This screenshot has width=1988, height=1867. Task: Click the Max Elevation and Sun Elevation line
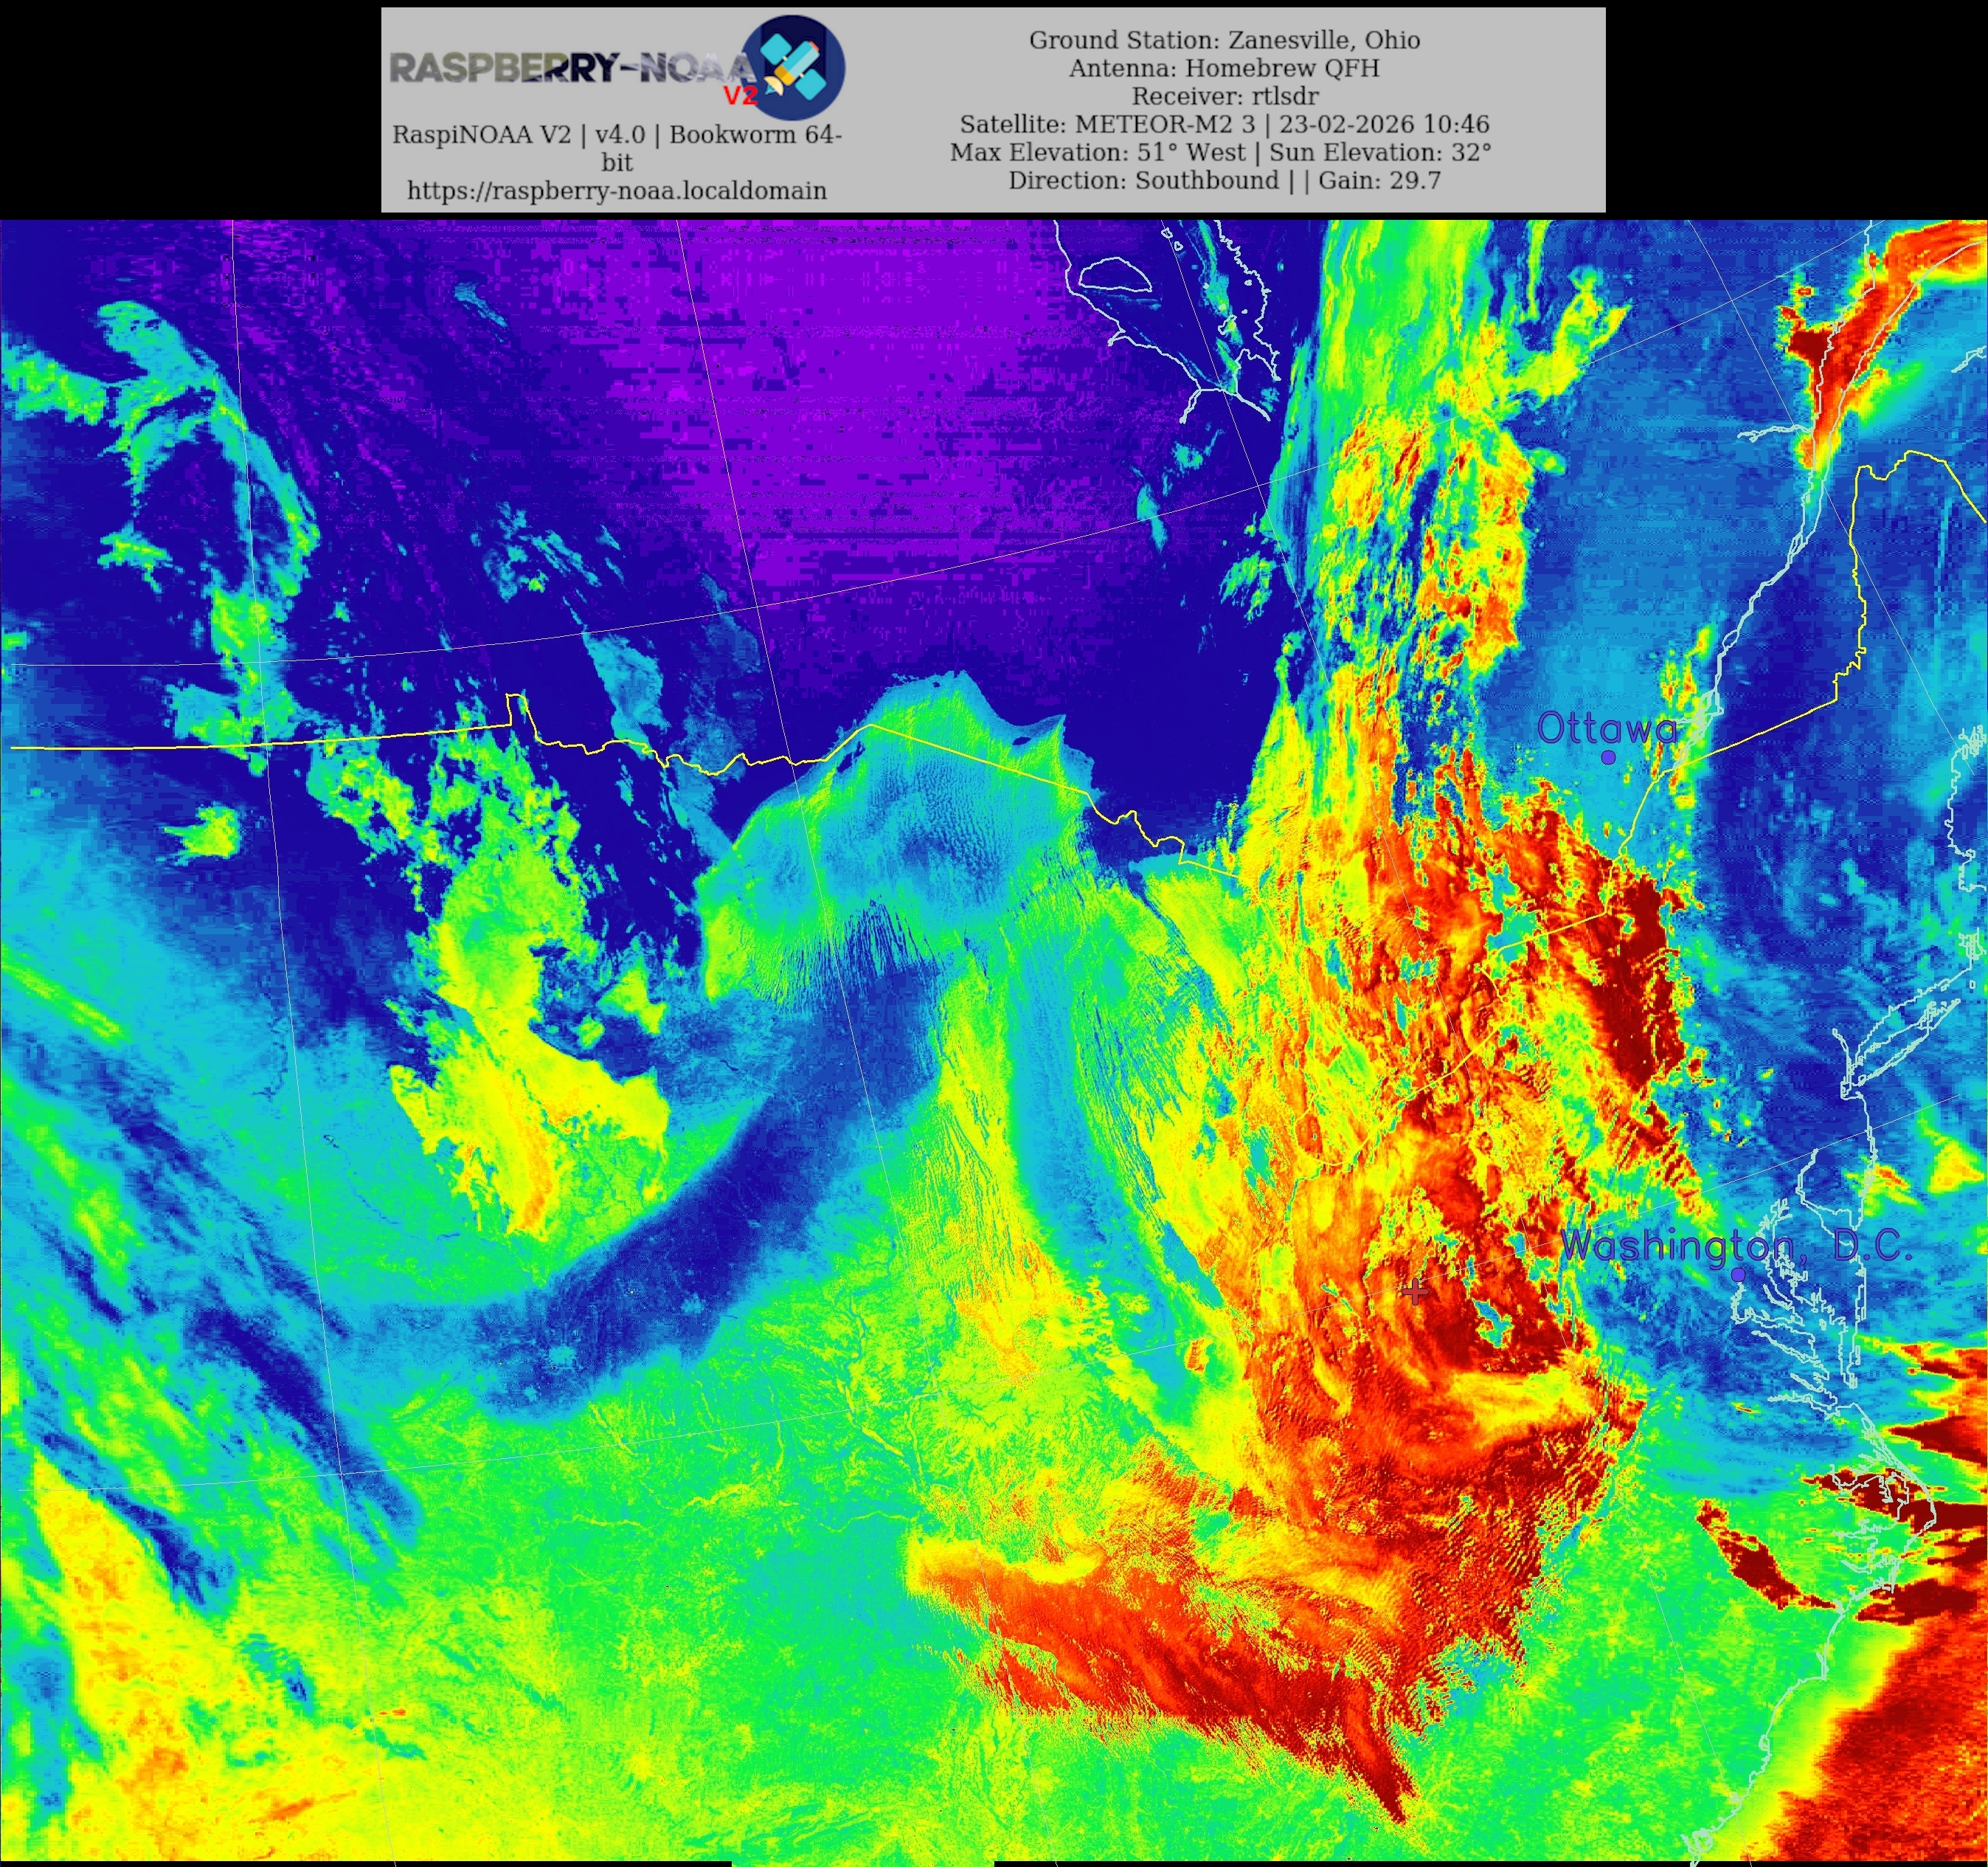tap(1220, 152)
